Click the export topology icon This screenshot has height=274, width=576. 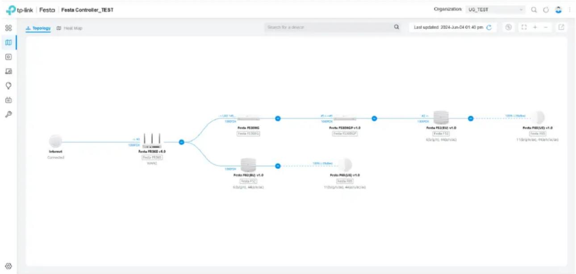pos(562,28)
